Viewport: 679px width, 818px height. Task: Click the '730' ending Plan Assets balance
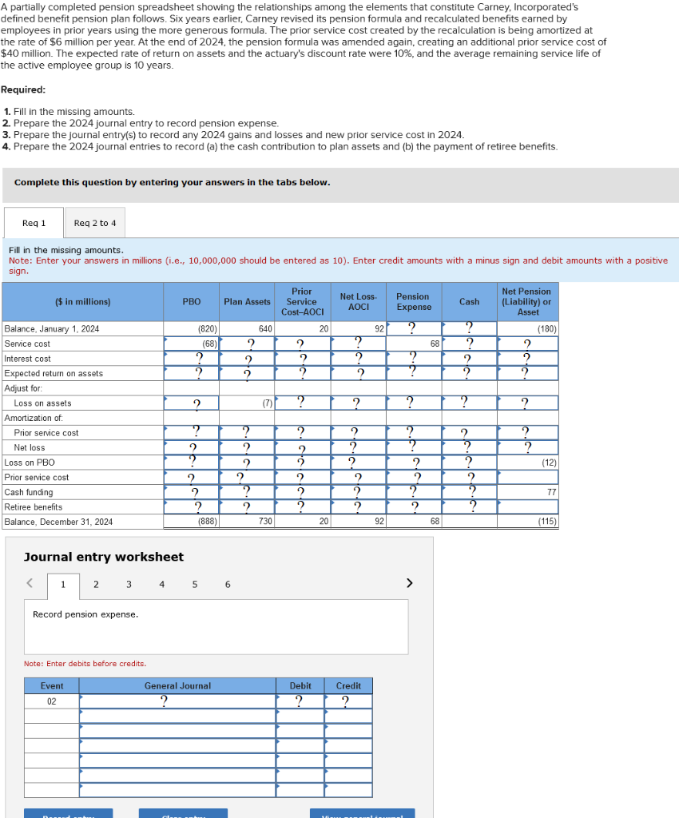click(265, 521)
